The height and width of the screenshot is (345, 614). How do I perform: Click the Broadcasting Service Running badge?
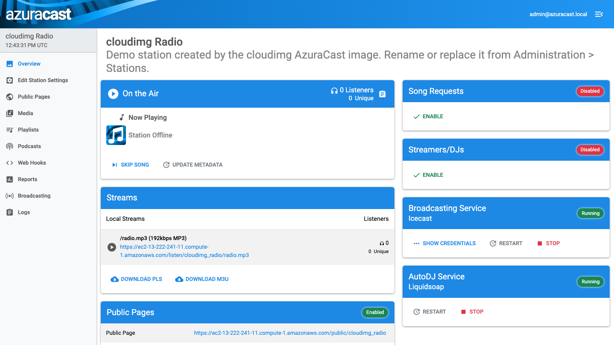590,213
